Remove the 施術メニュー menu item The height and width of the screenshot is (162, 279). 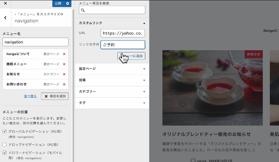[64, 64]
